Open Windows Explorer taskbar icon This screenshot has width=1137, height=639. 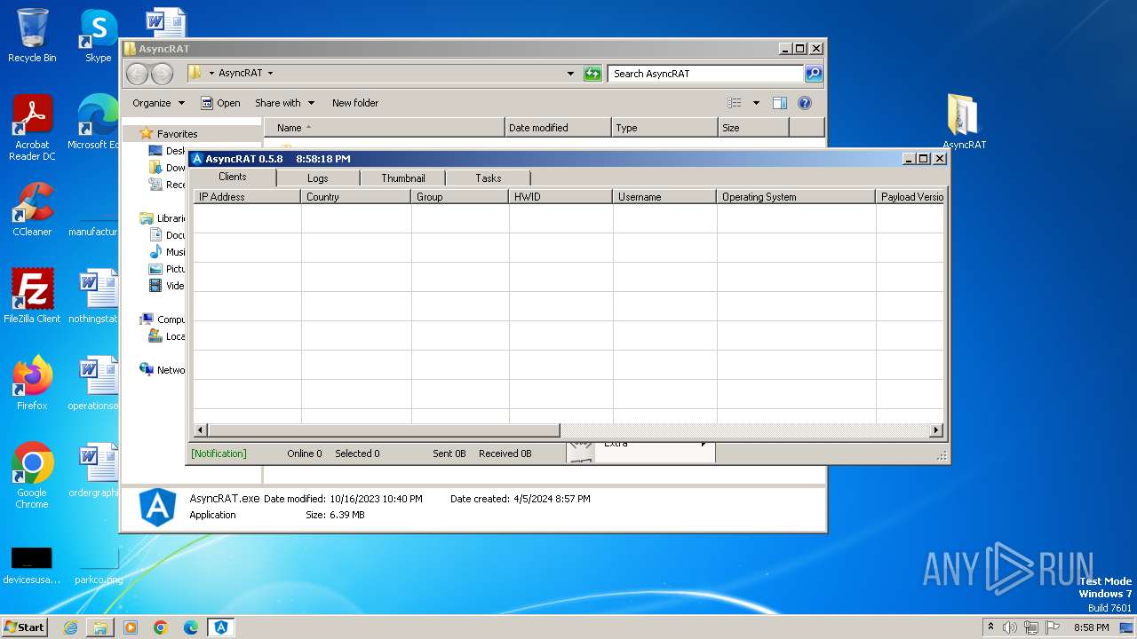(x=100, y=627)
